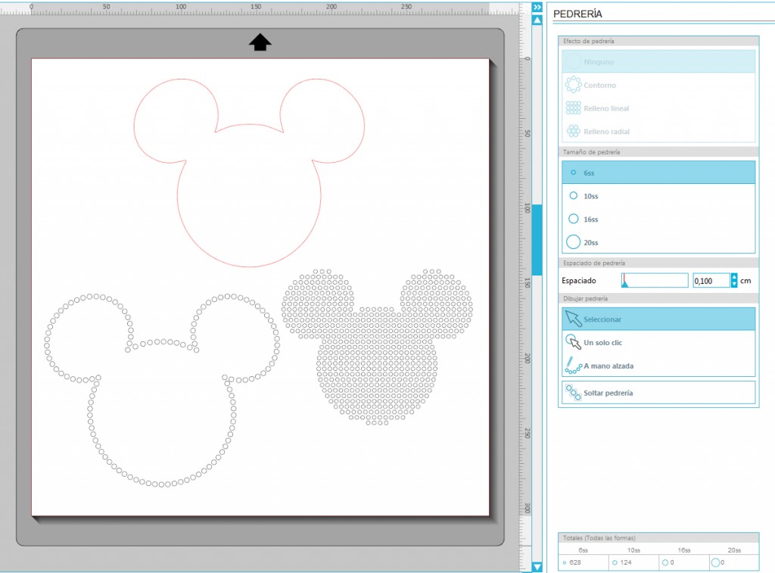Click the Soltar pedrería button
Image resolution: width=775 pixels, height=573 pixels.
[658, 393]
